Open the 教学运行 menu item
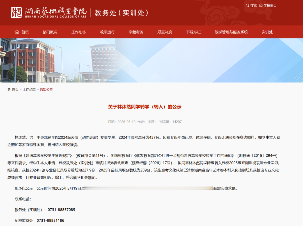 (x=107, y=32)
